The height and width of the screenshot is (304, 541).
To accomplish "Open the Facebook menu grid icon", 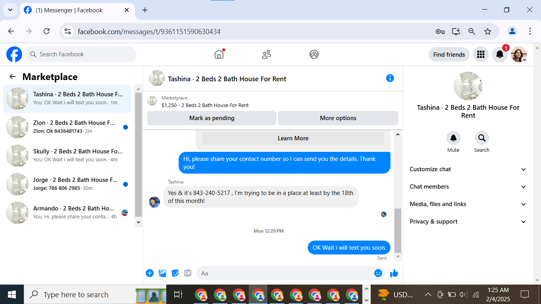I will click(481, 54).
